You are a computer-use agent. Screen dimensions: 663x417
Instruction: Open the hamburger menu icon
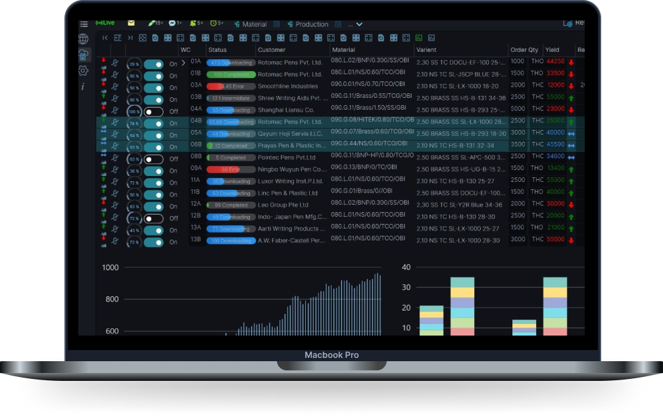coord(84,24)
